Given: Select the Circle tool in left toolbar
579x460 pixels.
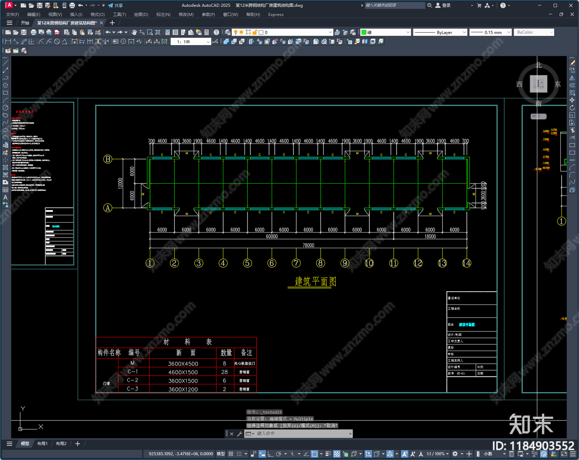Looking at the screenshot, I should [5, 108].
